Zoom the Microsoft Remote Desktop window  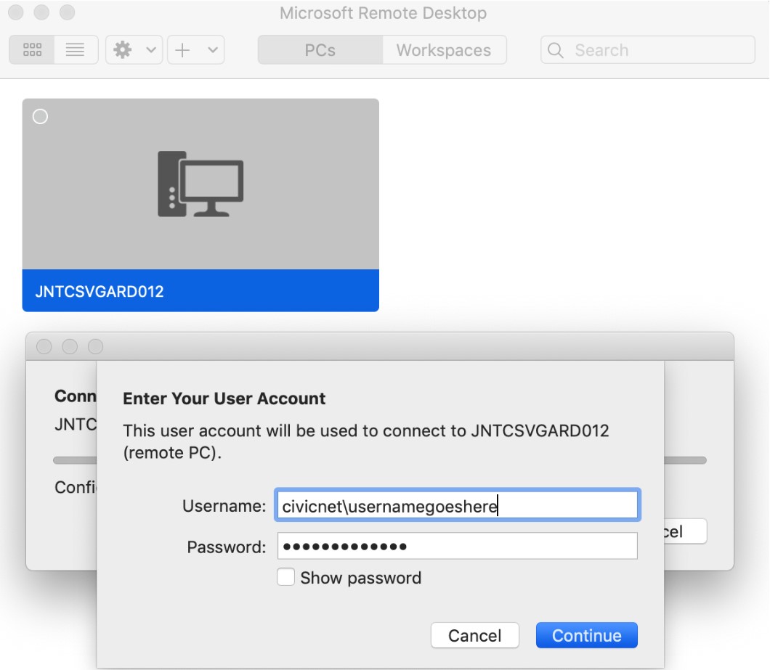(68, 12)
